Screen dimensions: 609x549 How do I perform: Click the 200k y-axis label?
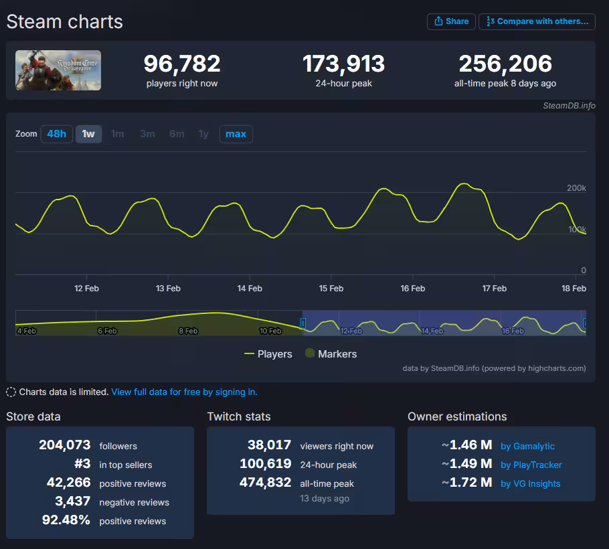click(x=576, y=188)
